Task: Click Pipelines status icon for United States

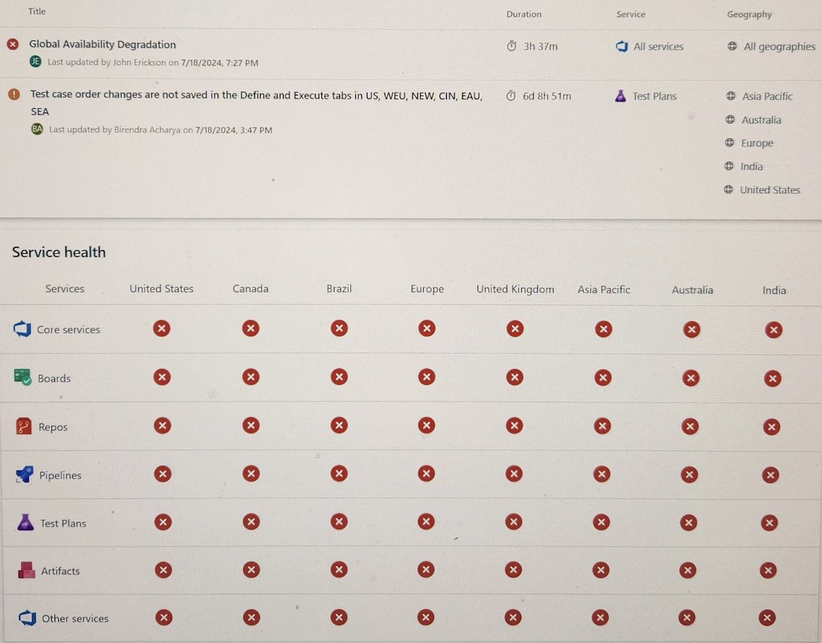Action: pyautogui.click(x=162, y=474)
